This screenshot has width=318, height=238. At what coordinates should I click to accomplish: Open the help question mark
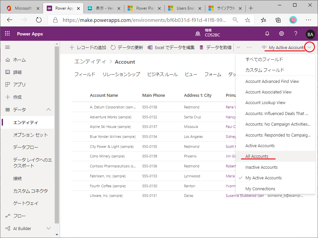(x=296, y=34)
